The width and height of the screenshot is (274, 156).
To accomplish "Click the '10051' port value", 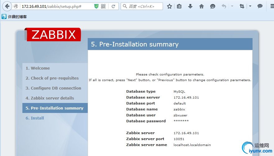I will pos(179,139).
